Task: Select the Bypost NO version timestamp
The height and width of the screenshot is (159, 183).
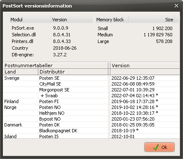Action: 133,119
